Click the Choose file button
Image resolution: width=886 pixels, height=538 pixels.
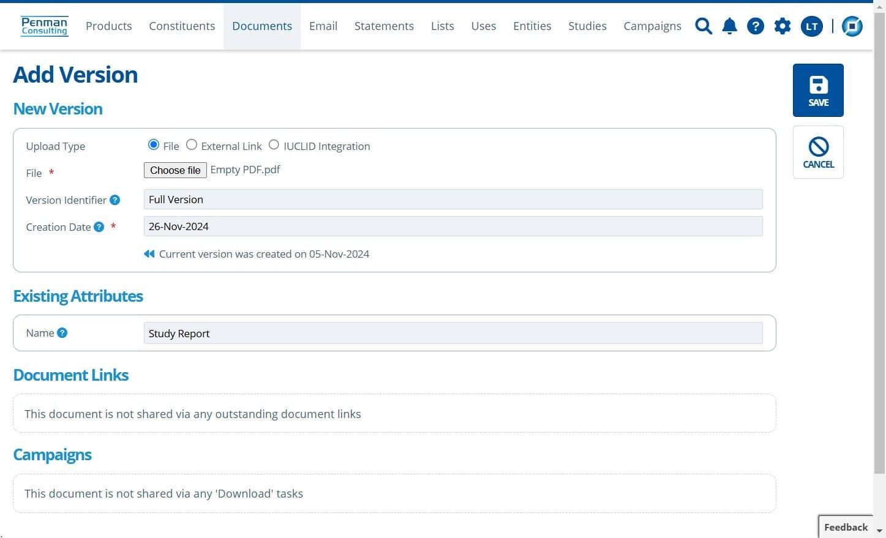(x=175, y=170)
